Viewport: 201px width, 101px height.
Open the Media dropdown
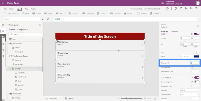point(115,14)
